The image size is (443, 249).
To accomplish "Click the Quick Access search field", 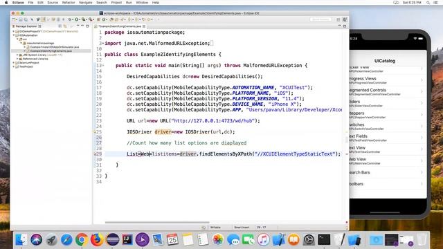I will 320,19.
